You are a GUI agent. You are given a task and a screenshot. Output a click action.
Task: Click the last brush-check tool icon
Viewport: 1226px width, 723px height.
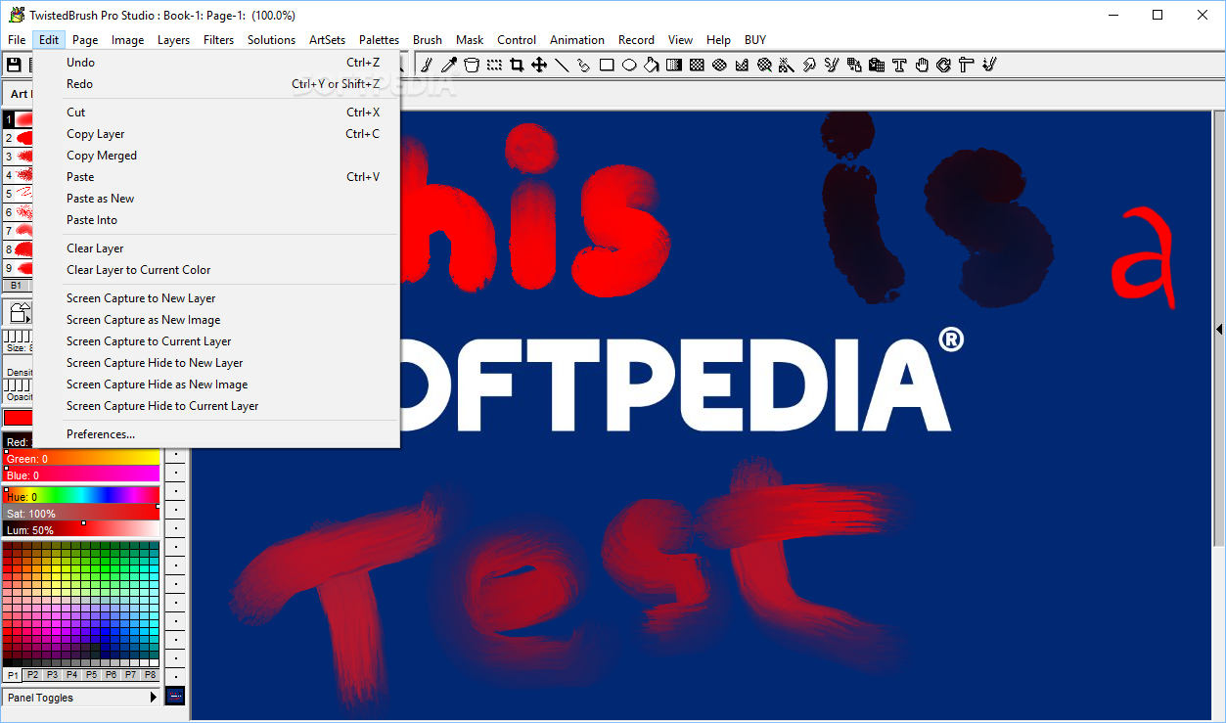pos(989,65)
